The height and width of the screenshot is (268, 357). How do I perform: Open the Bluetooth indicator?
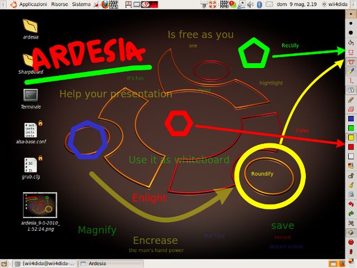point(259,4)
